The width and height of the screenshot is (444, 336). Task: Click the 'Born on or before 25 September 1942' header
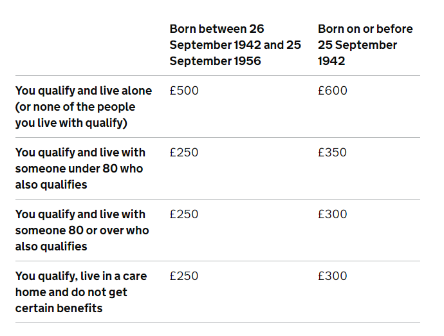(x=365, y=45)
